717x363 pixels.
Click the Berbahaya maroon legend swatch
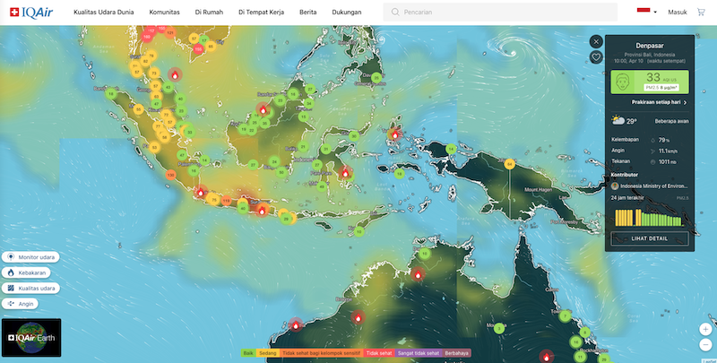pyautogui.click(x=456, y=353)
